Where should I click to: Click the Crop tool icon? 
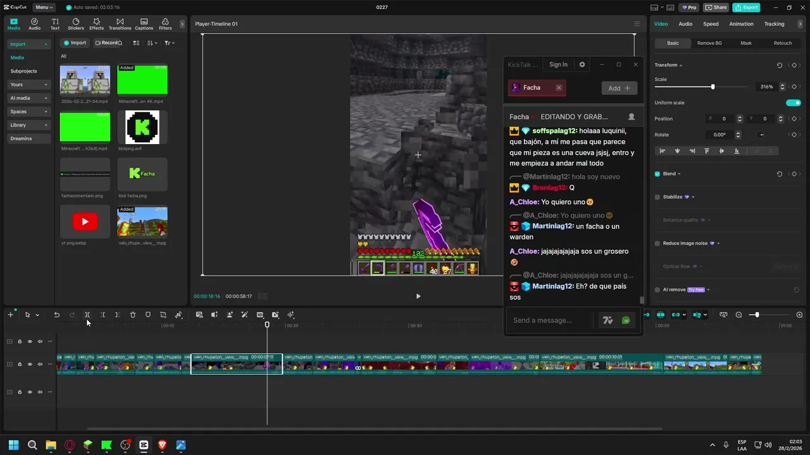coord(163,315)
